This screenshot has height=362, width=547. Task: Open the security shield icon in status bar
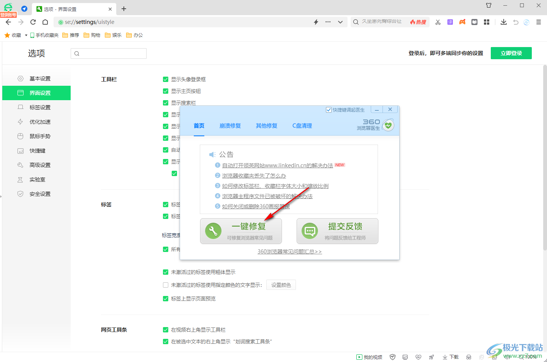click(x=393, y=357)
